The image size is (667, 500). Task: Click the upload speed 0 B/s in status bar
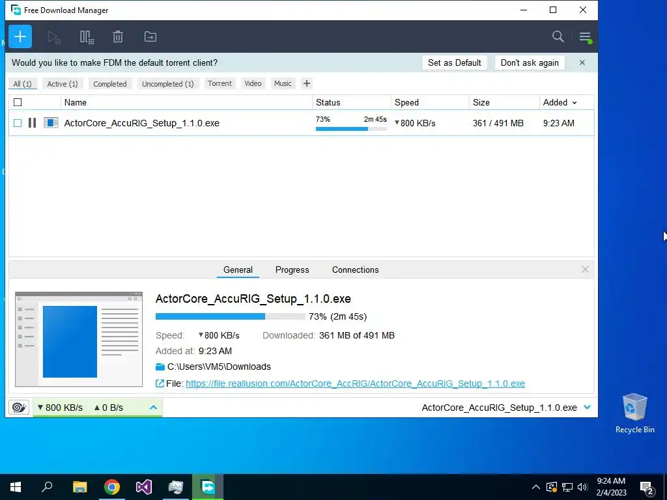(x=109, y=408)
